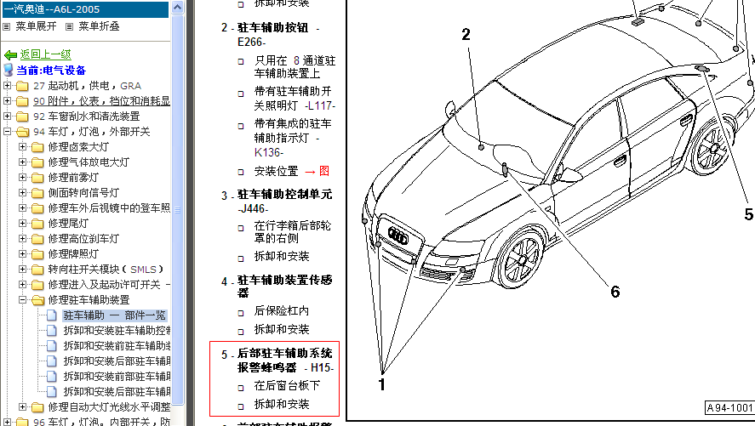The image size is (755, 426).
Task: Open the 96 车灯,灯泡,内部开关 entry
Action: click(x=101, y=422)
